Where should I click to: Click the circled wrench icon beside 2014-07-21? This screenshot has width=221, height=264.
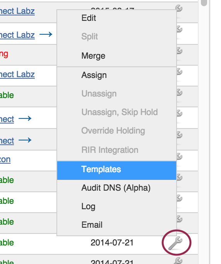(x=175, y=243)
